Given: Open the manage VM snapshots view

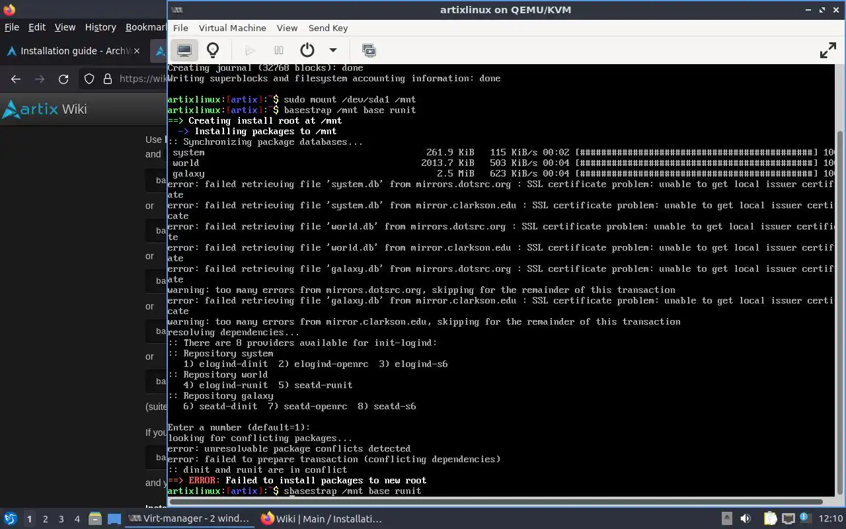Looking at the screenshot, I should coord(369,50).
